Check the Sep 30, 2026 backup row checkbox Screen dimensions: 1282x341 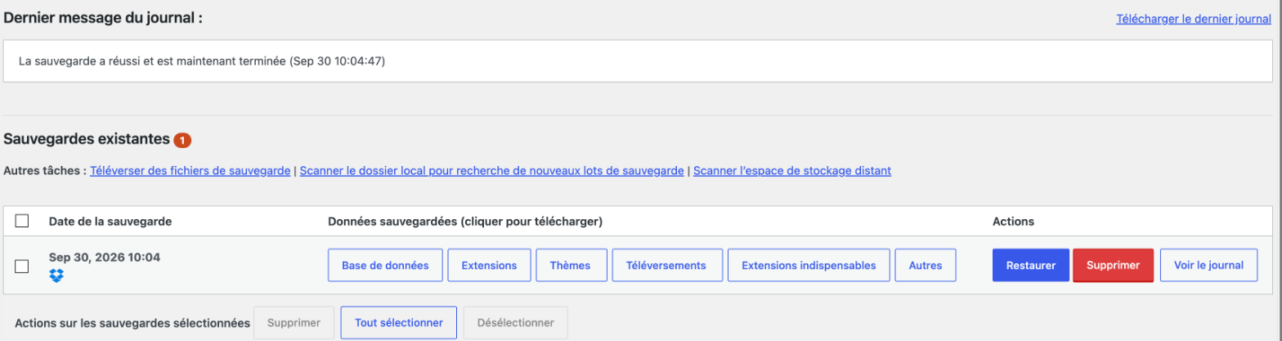[x=22, y=266]
